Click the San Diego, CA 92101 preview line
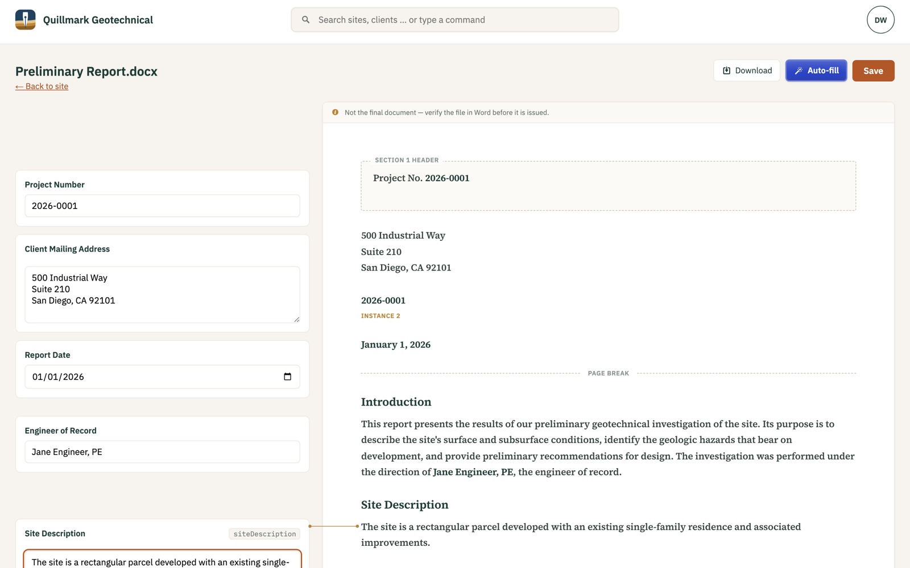 (x=406, y=268)
